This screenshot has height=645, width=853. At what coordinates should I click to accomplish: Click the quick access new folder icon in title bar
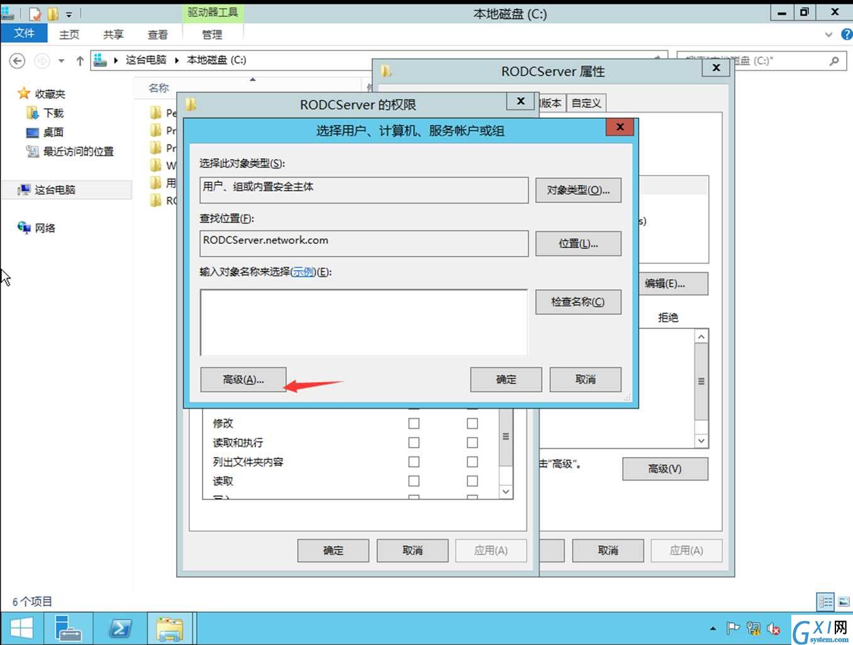click(x=53, y=13)
